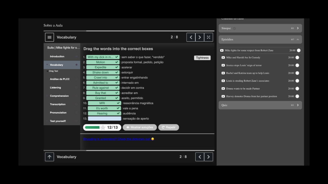Switch to the Pronunciation section
This screenshot has width=328, height=184.
[58, 112]
